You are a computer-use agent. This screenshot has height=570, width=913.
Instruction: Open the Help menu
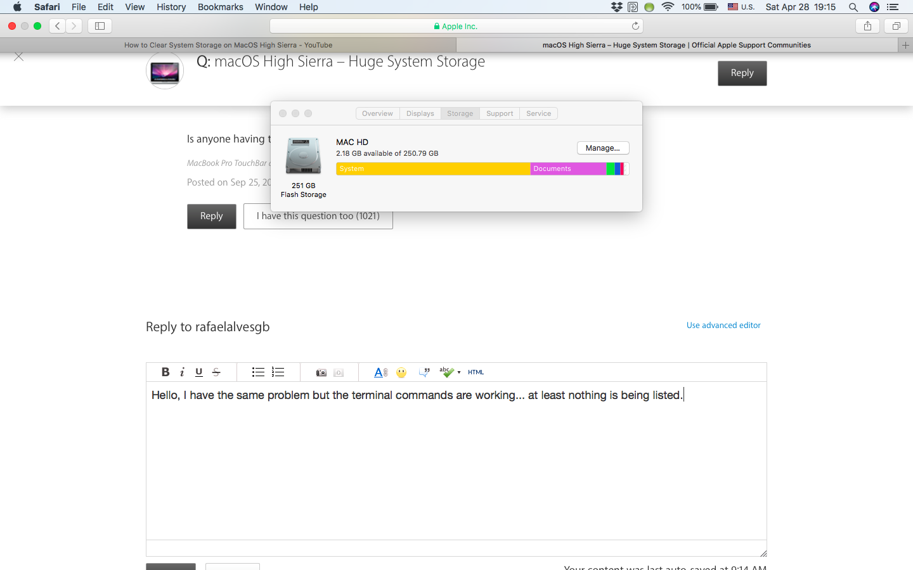click(x=309, y=7)
